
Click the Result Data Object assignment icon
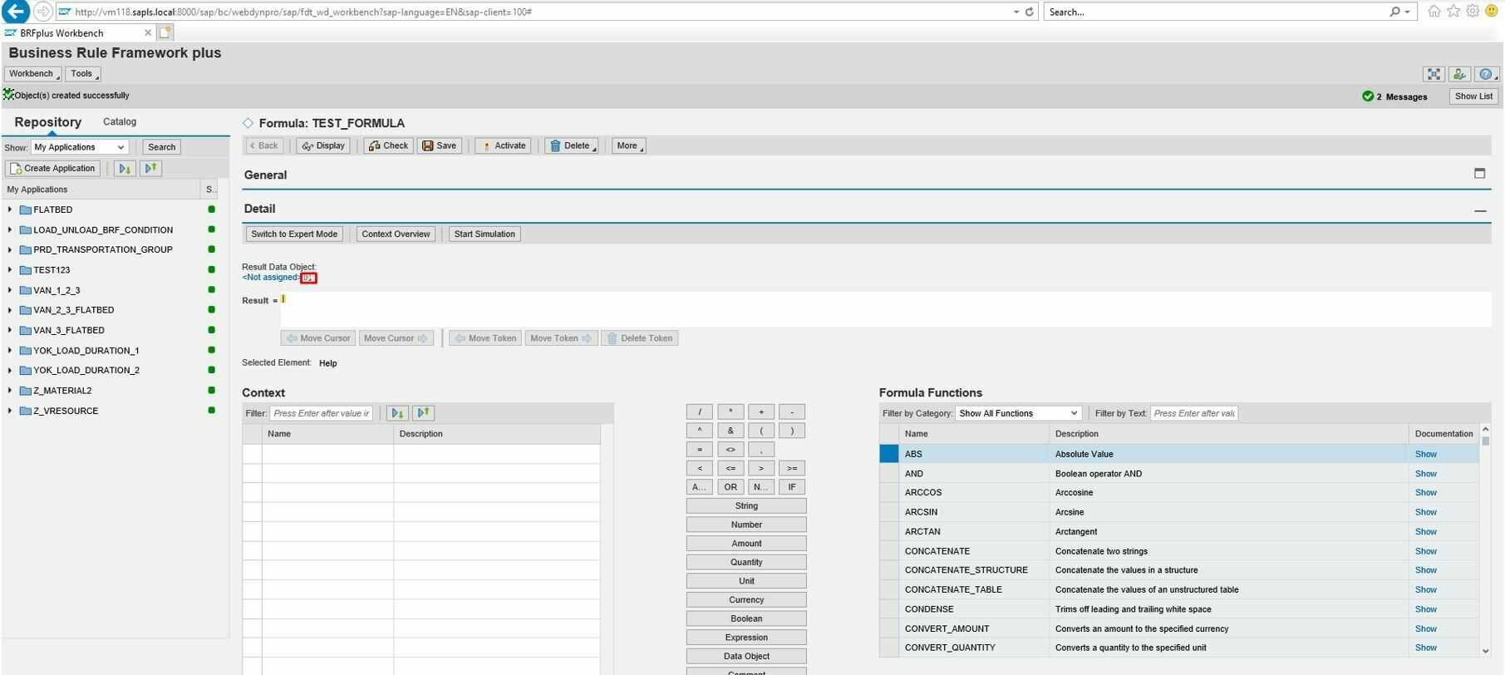pos(308,278)
